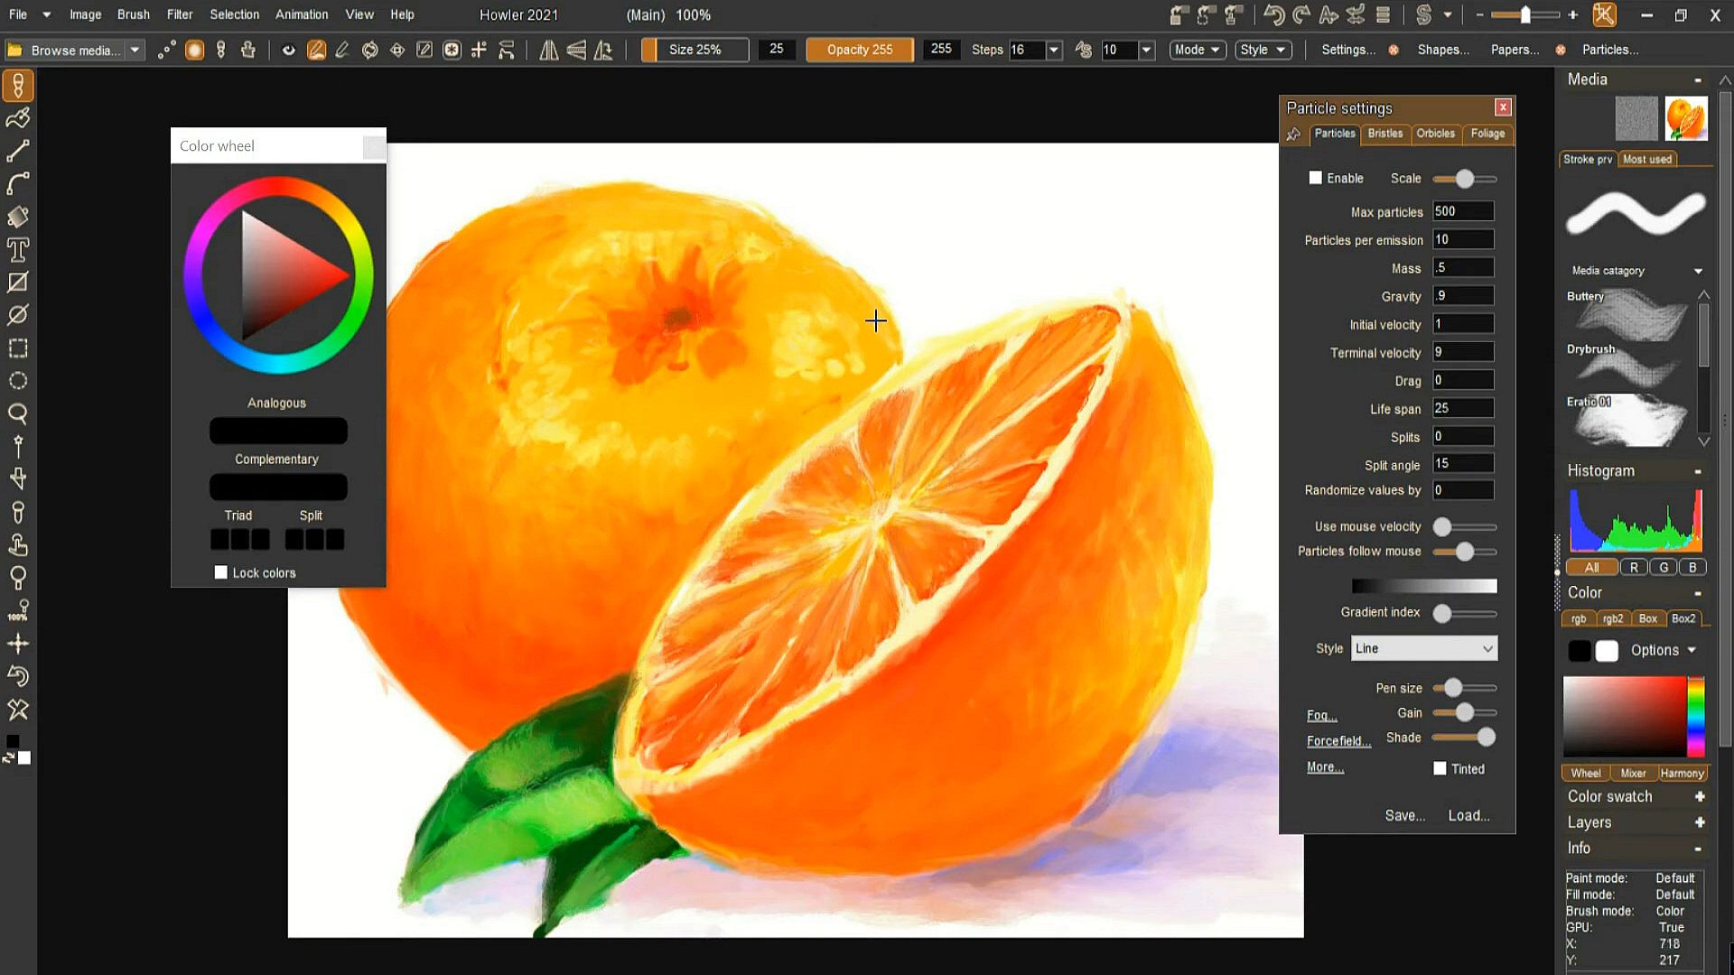Select the elliptical selection tool
Viewport: 1734px width, 975px height.
(18, 381)
